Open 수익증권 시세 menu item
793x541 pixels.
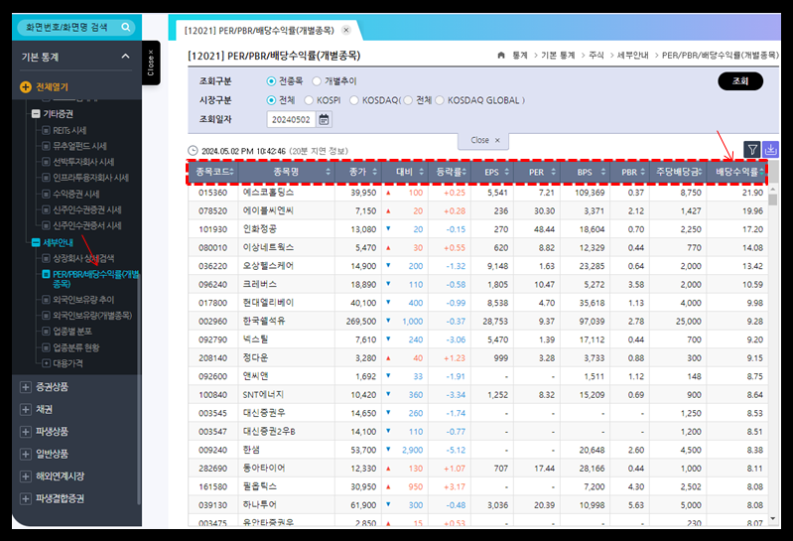pyautogui.click(x=75, y=194)
